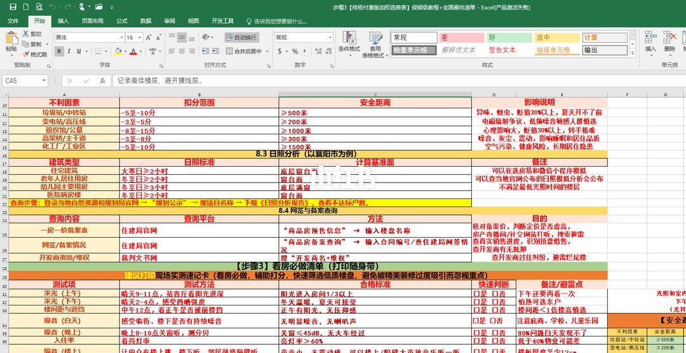The image size is (686, 353).
Task: Increase the font size
Action: click(148, 37)
